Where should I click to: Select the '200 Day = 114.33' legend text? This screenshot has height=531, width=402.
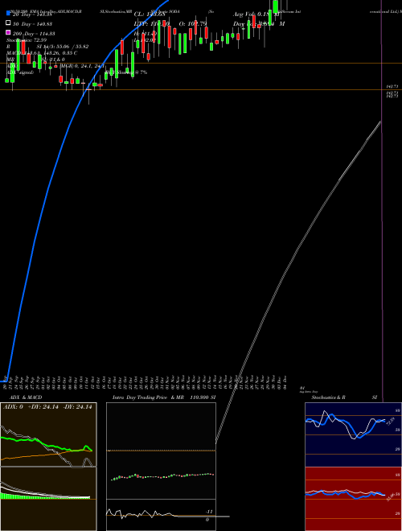34,34
